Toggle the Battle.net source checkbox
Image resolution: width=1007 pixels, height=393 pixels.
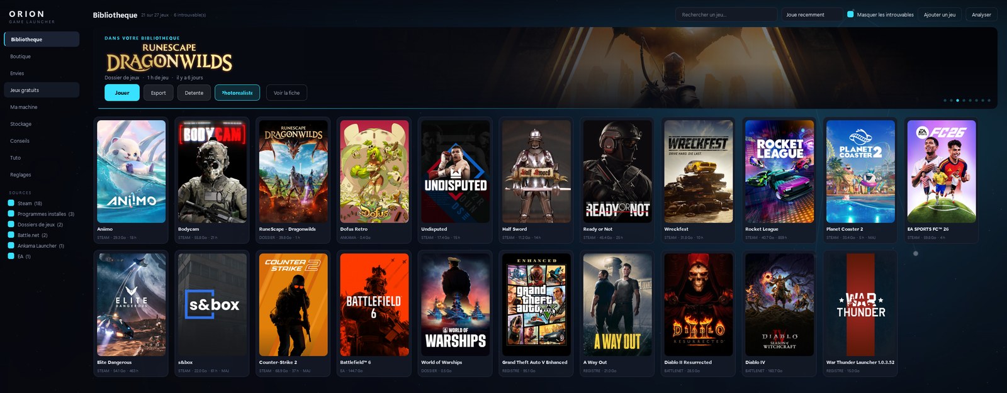(x=11, y=235)
